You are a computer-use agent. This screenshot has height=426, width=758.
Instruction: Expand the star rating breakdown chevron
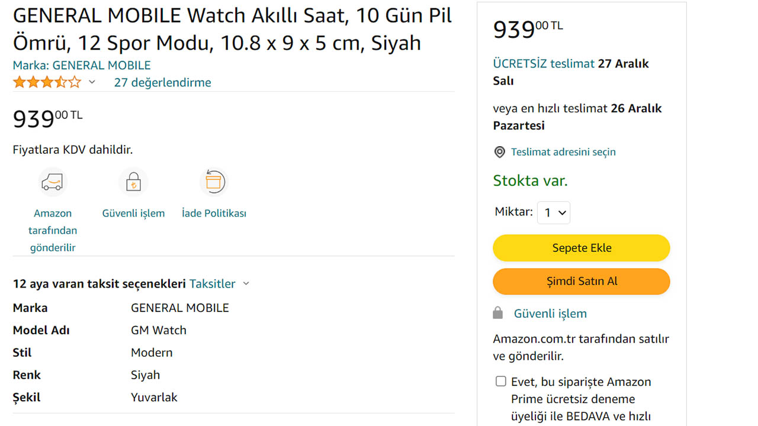pos(92,82)
